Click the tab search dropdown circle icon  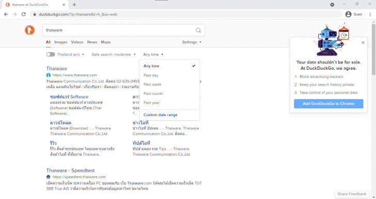pos(332,5)
